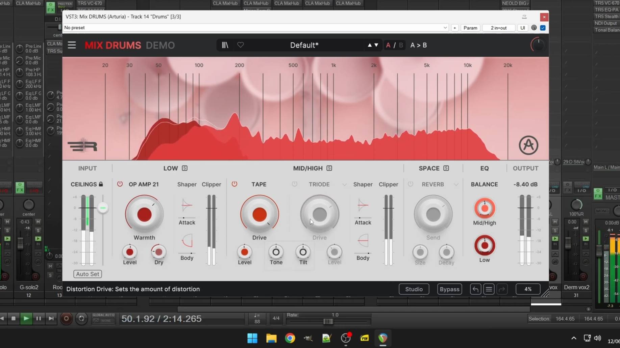The width and height of the screenshot is (620, 348).
Task: Click the Arturia logo on the spectrum display
Action: (529, 145)
